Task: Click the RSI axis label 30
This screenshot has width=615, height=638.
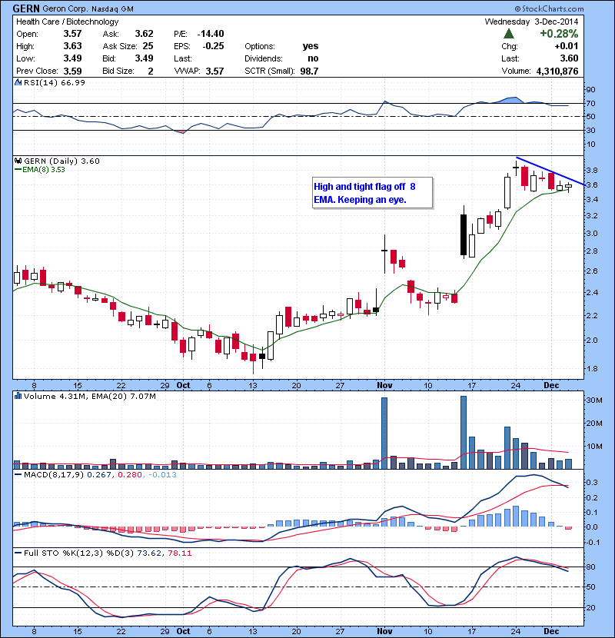Action: [x=590, y=130]
